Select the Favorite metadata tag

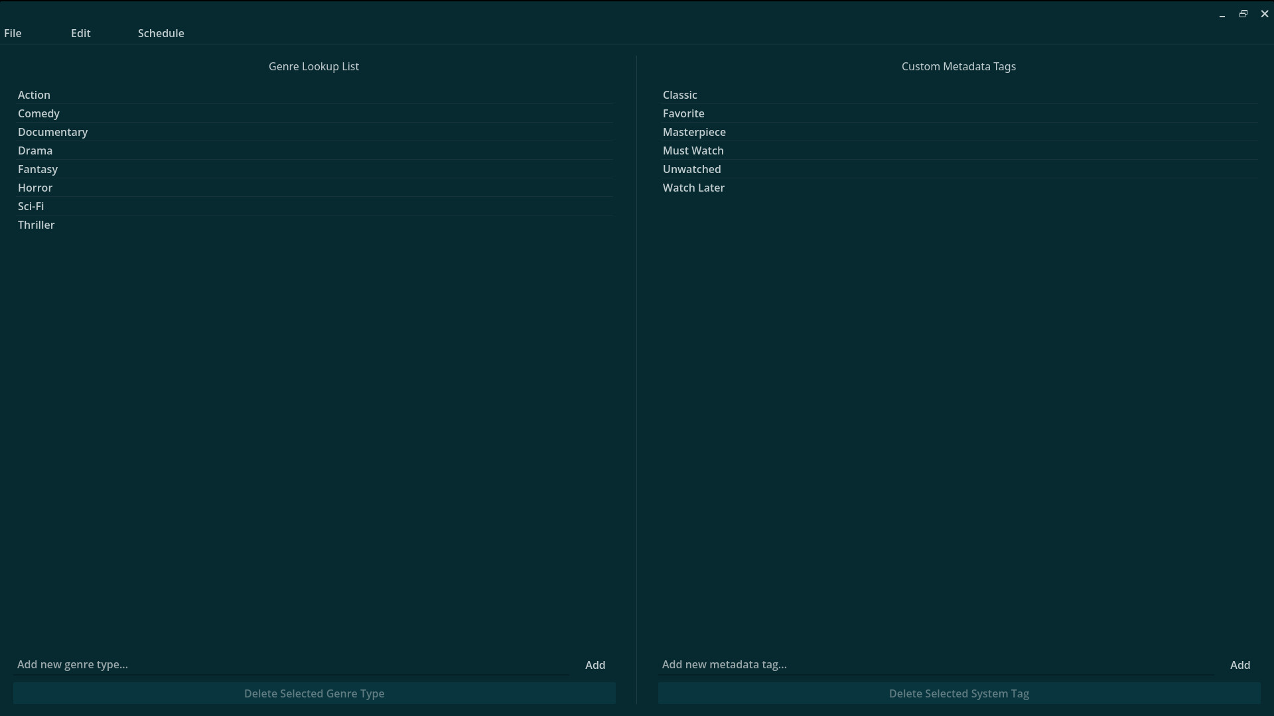(959, 113)
